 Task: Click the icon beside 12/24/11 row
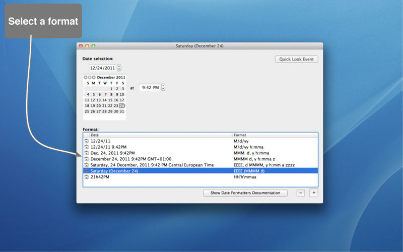[86, 141]
